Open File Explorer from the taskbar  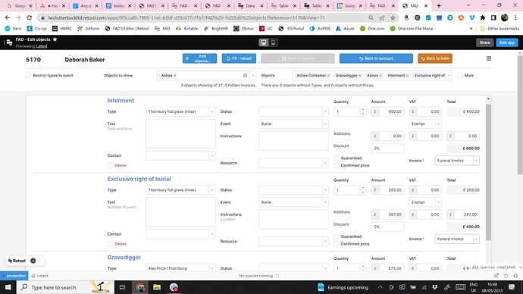(x=157, y=287)
